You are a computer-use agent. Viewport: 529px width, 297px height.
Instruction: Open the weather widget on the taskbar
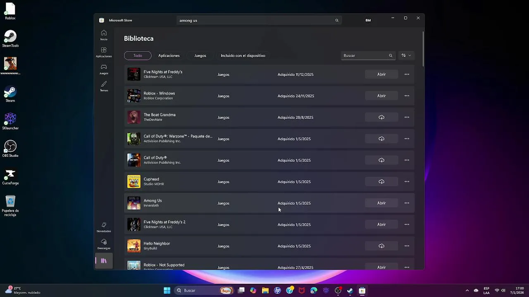[23, 290]
